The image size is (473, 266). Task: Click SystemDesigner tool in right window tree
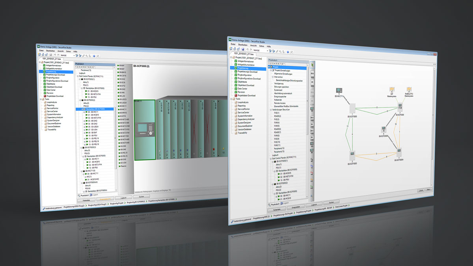(x=245, y=123)
